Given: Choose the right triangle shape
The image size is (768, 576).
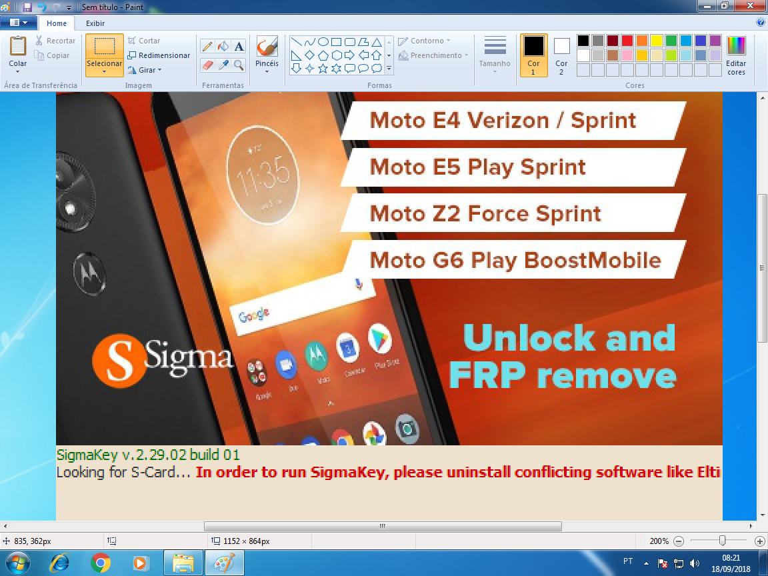Looking at the screenshot, I should pos(296,55).
